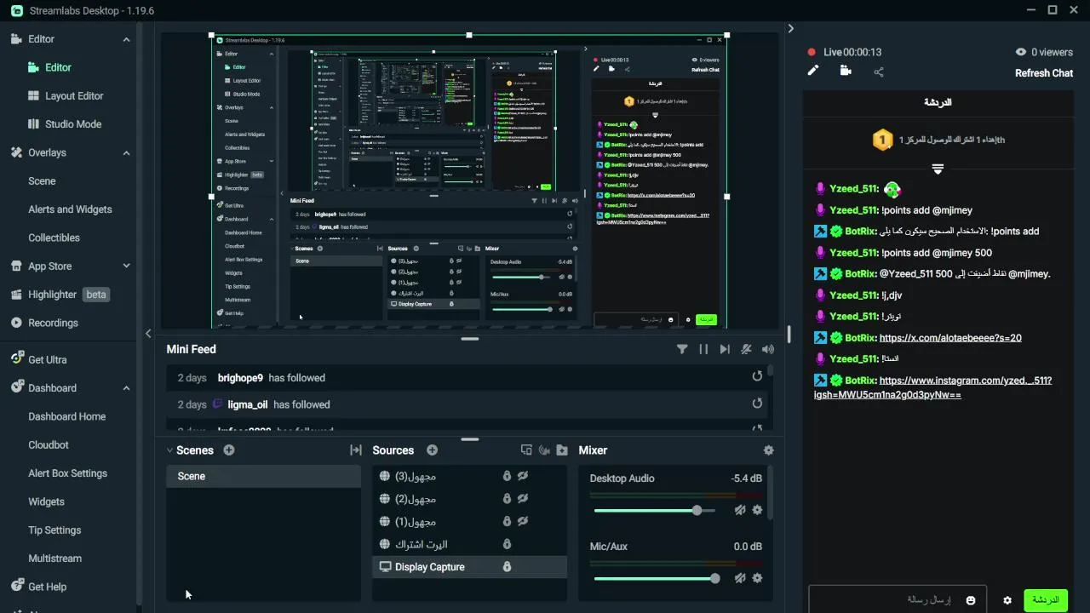The width and height of the screenshot is (1090, 613).
Task: Toggle lock on the Display Capture source
Action: pos(507,567)
